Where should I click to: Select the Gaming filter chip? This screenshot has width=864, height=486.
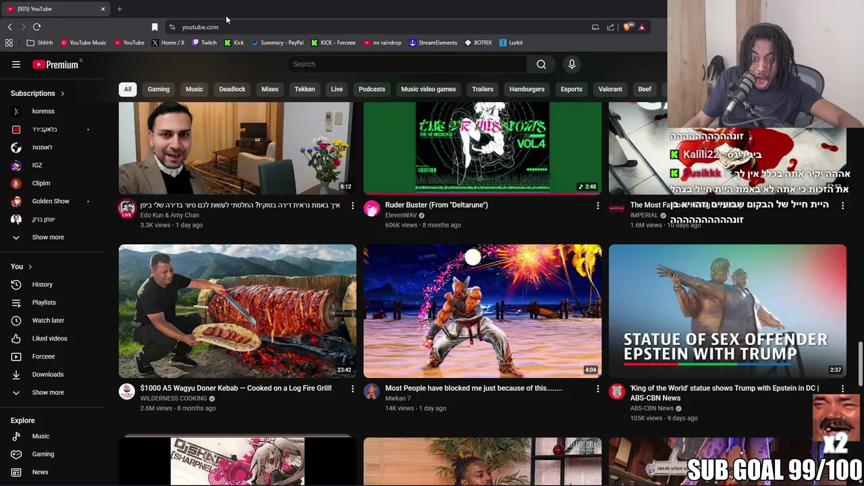pos(159,89)
